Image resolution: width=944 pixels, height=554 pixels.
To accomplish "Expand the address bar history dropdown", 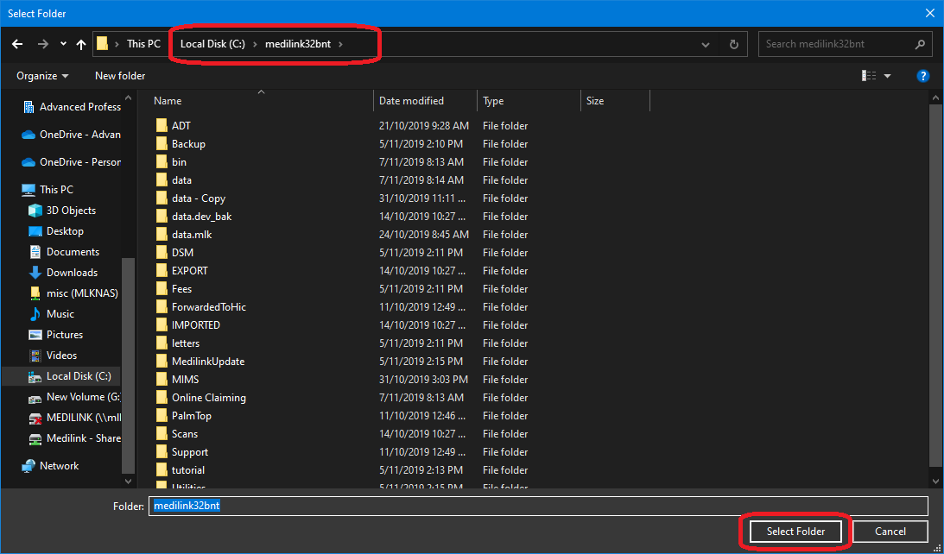I will (x=706, y=45).
